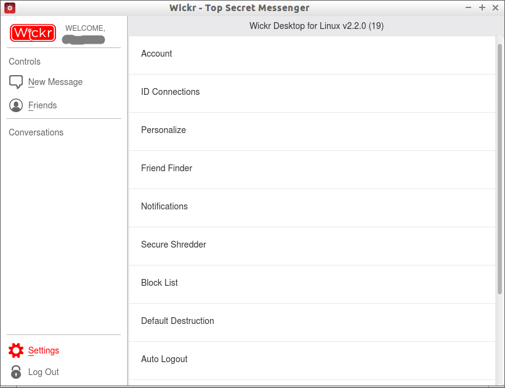Open ID Connections settings
Viewport: 505px width, 388px height.
[x=312, y=94]
